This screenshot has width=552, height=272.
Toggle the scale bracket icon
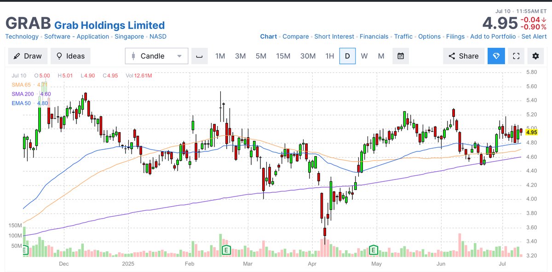coord(199,56)
